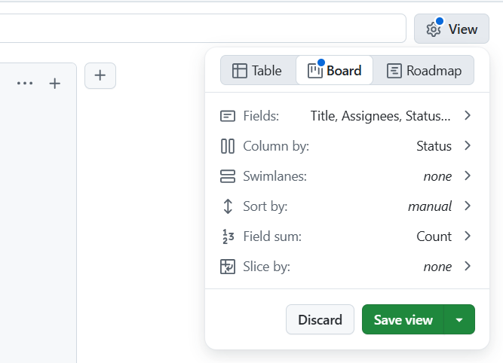Click the Slice by icon
Viewport: 503px width, 363px height.
click(228, 267)
